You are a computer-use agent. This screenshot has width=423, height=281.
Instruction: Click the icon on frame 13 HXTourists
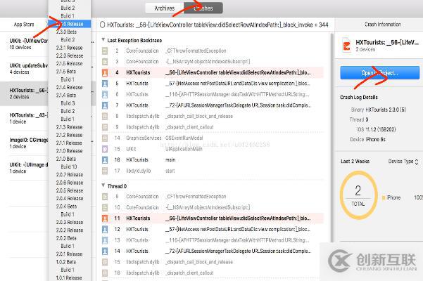coord(105,240)
